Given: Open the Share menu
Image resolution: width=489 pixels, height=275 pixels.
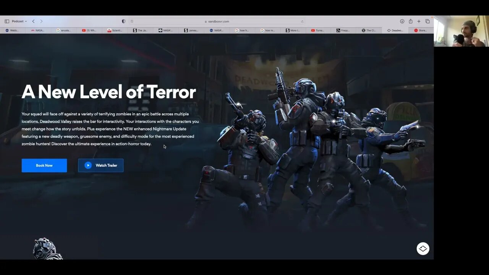Looking at the screenshot, I should tap(410, 21).
